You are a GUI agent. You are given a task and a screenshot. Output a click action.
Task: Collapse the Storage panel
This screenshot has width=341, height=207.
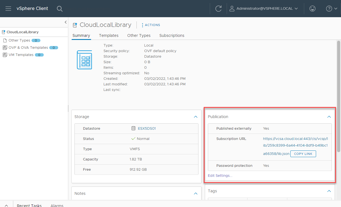[196, 117]
